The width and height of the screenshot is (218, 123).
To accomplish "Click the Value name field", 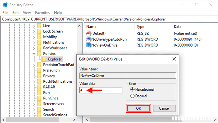I will (128, 75).
